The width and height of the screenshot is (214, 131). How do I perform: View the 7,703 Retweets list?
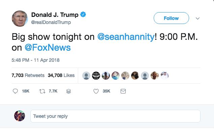[x=28, y=75]
